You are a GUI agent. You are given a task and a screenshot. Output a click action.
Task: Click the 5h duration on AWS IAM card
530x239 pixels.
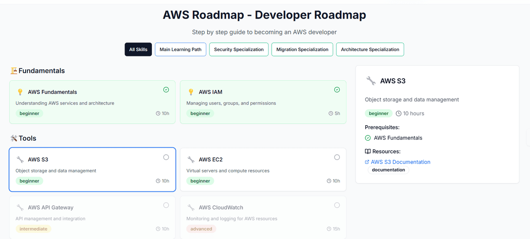(x=337, y=113)
